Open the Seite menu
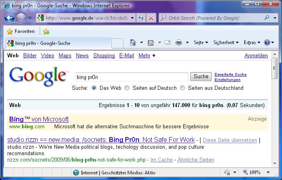The image size is (282, 180). pyautogui.click(x=201, y=42)
